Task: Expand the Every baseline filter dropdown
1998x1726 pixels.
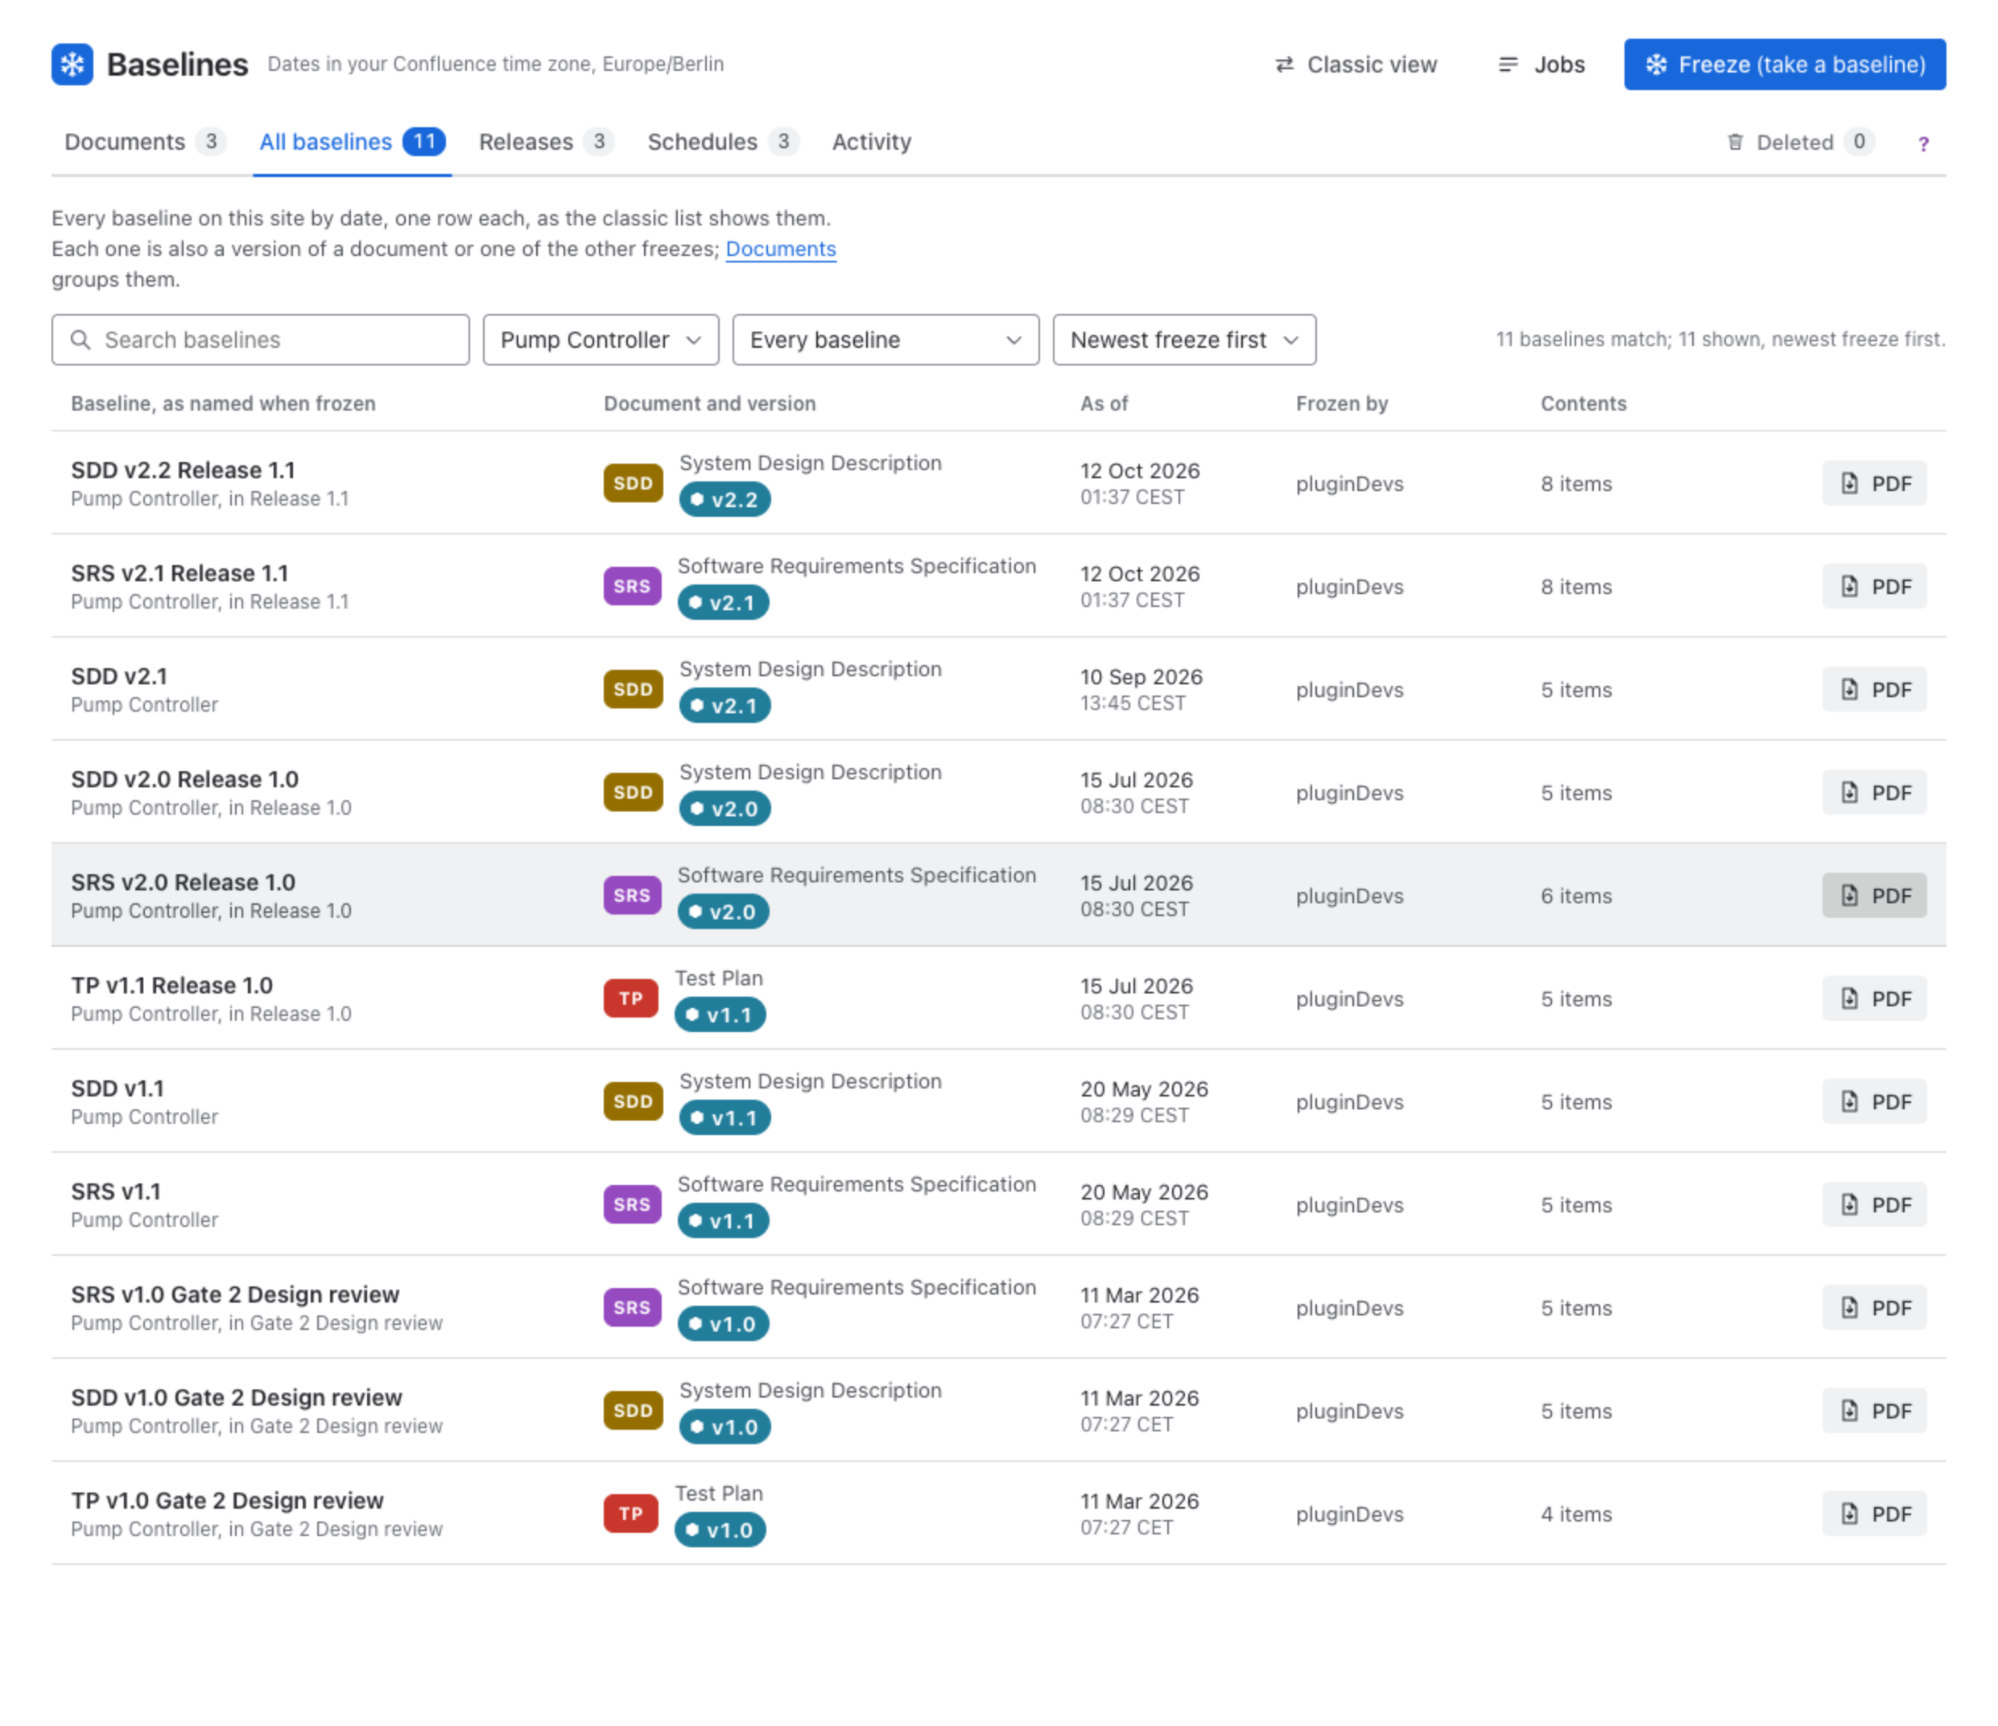Action: pyautogui.click(x=885, y=340)
